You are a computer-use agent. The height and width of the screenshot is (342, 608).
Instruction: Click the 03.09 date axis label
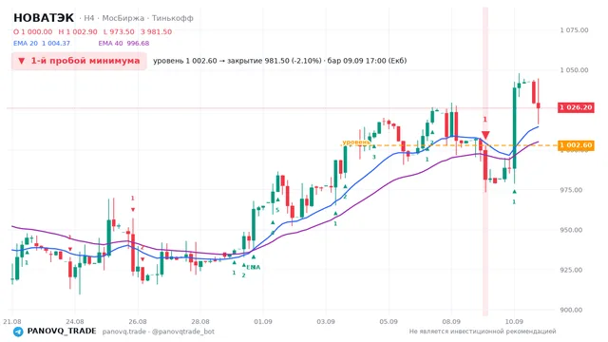(x=326, y=321)
